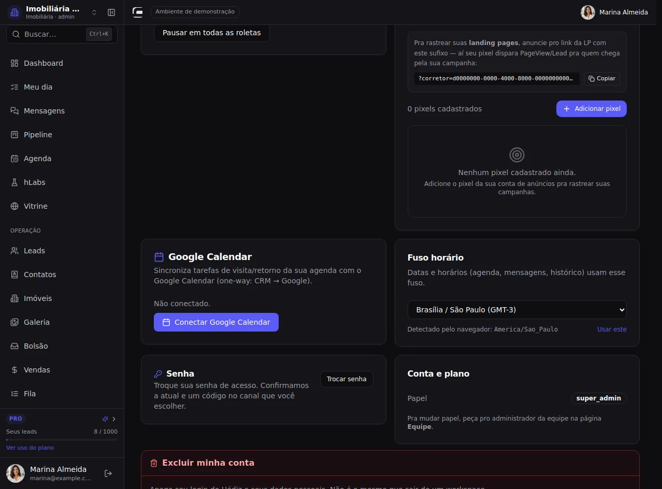
Task: Open Mensagens section
Action: click(62, 111)
